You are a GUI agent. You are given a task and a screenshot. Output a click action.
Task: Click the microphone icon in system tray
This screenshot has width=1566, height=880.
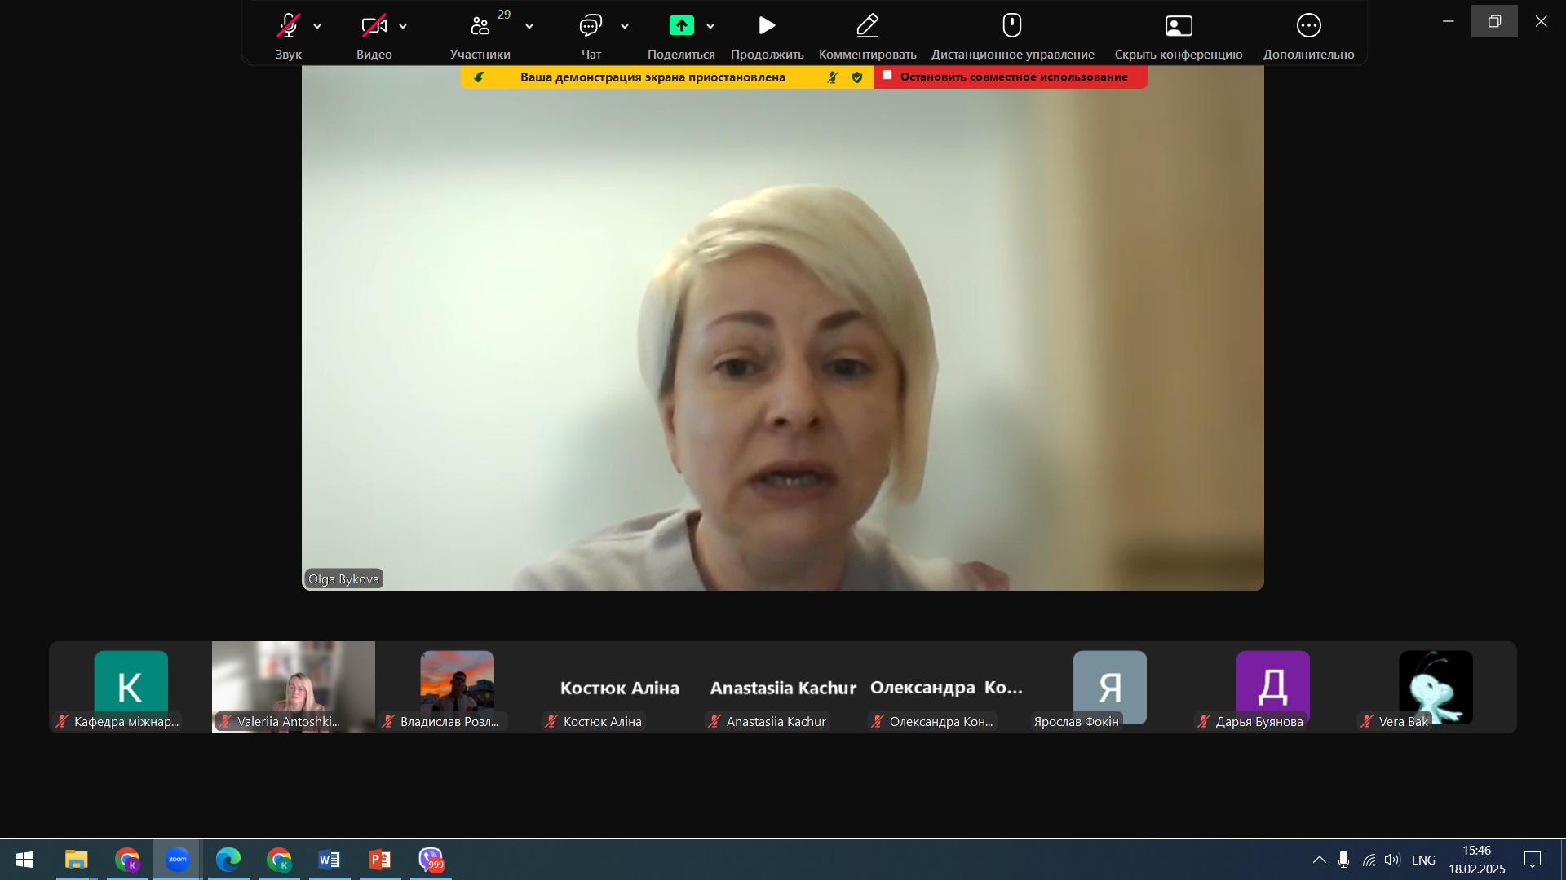[1343, 860]
